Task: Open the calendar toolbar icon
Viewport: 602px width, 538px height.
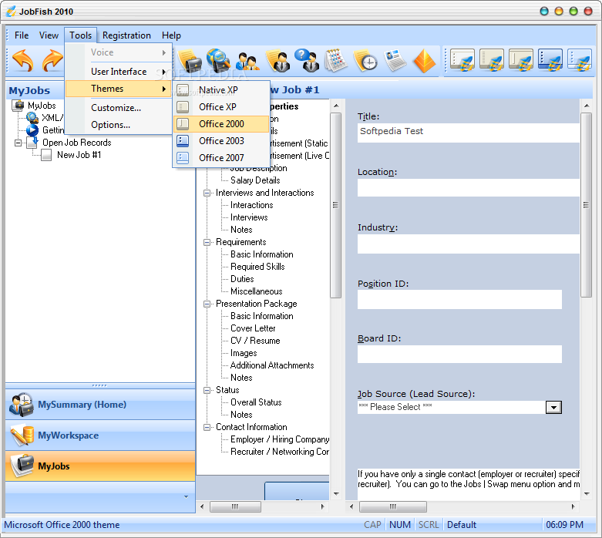Action: (336, 60)
